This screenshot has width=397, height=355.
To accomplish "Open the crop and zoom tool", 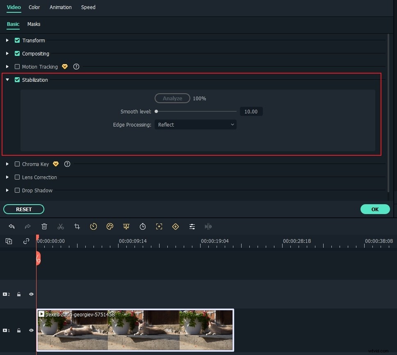I will pyautogui.click(x=77, y=226).
